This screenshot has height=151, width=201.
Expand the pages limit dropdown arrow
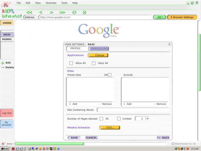tap(147, 119)
